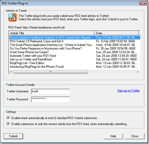This screenshot has height=144, width=149.
Task: Click the Twitter RSS plug-in icon
Action: pos(12,17)
